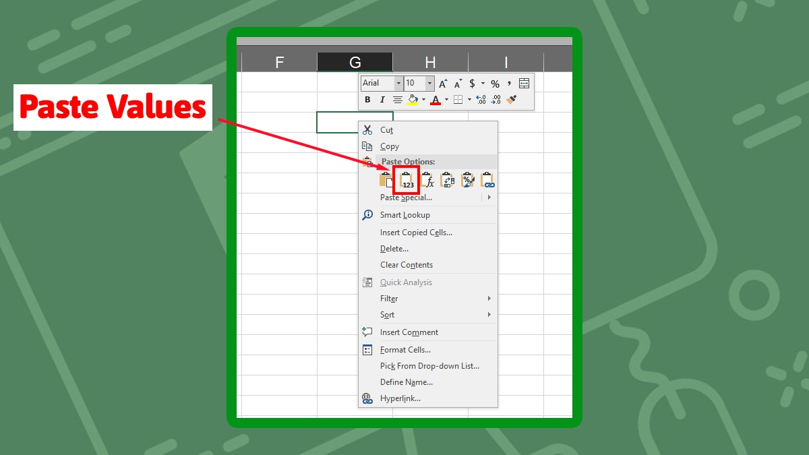Select Paste Special… menu entry
Image resolution: width=809 pixels, height=455 pixels.
[407, 198]
